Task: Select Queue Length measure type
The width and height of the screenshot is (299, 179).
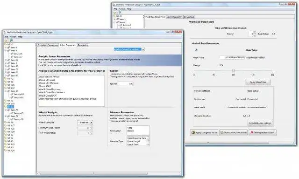Action: [x=134, y=141]
